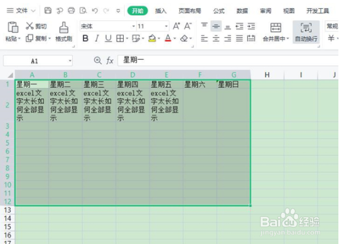Image resolution: width=339 pixels, height=244 pixels.
Task: Switch to the 数据 tab
Action: coord(242,11)
